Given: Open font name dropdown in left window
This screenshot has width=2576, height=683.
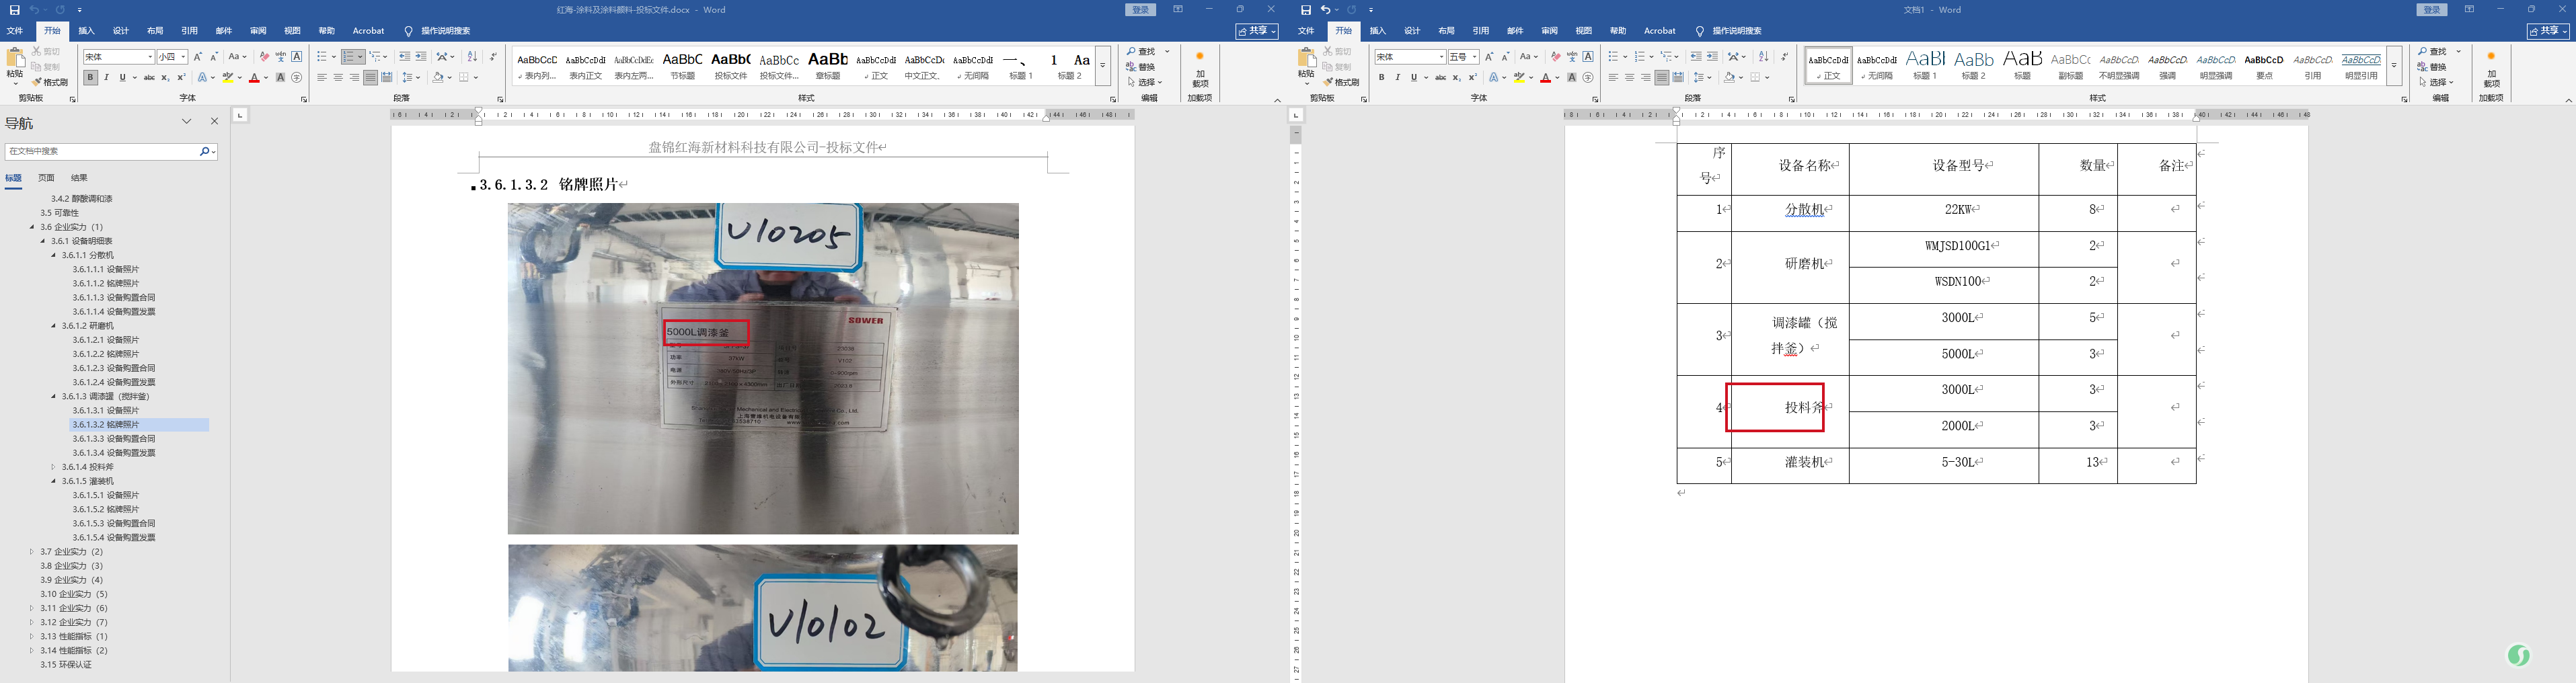Looking at the screenshot, I should pos(150,57).
